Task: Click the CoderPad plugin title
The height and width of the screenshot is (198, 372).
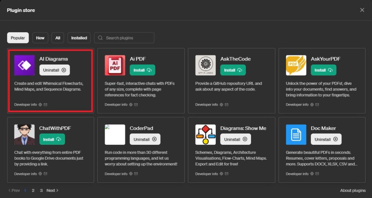Action: (x=141, y=128)
